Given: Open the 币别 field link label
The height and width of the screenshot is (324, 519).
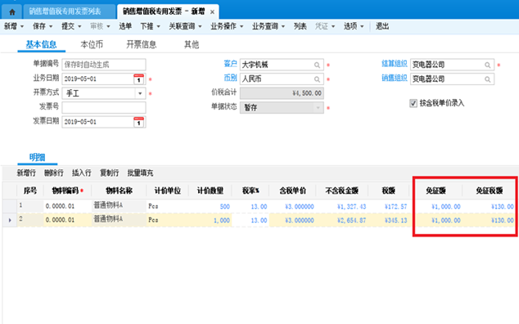Looking at the screenshot, I should pos(230,78).
